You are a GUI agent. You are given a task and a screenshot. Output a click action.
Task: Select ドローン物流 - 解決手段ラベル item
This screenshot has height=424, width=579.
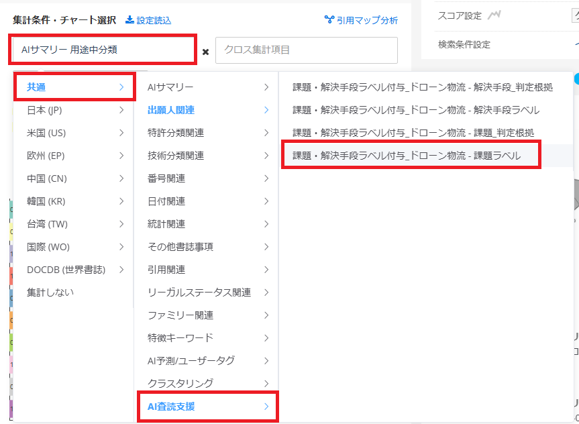[x=416, y=110]
